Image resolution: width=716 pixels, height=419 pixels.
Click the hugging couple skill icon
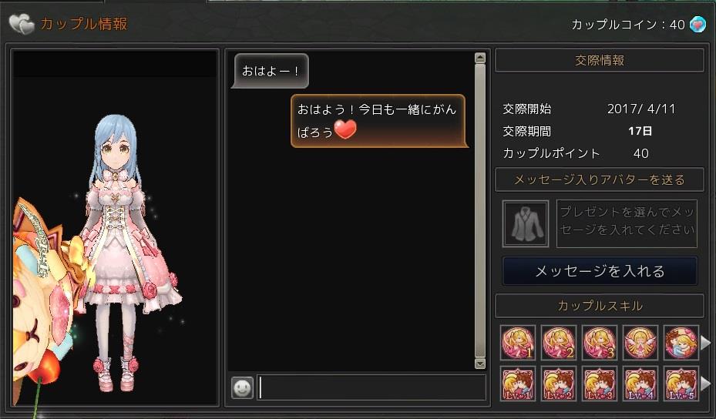click(681, 343)
